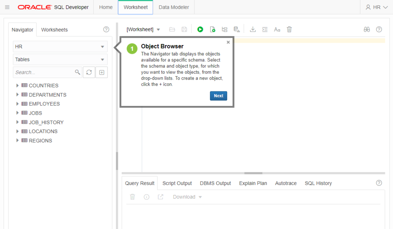The width and height of the screenshot is (393, 229).
Task: Select the Navigator tab
Action: tap(23, 30)
